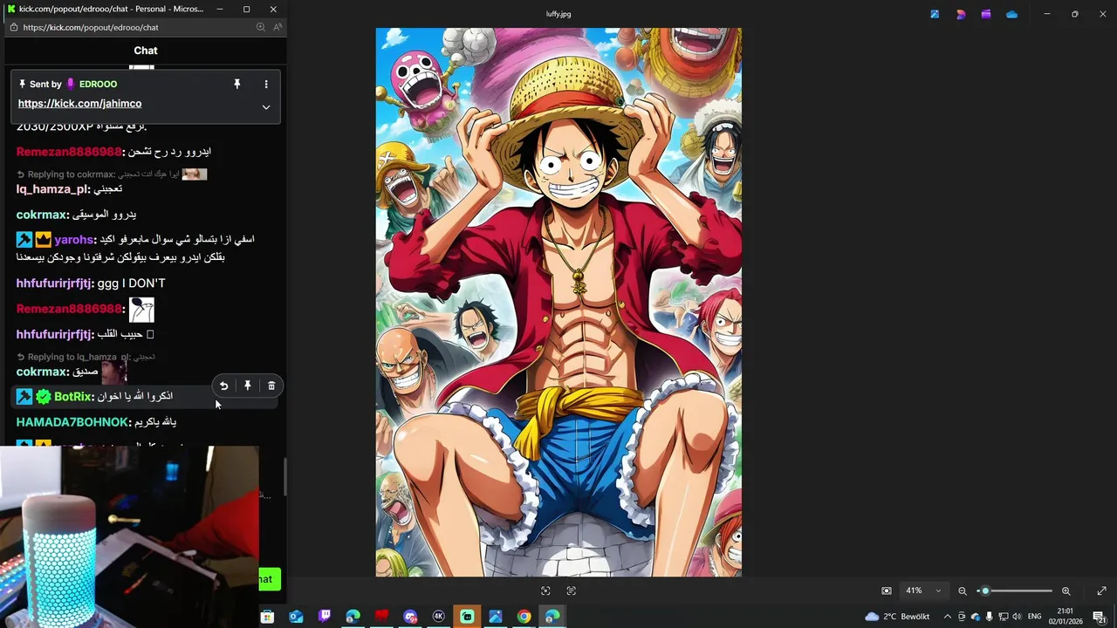
Task: Open the Twitch app in the taskbar
Action: tap(325, 617)
